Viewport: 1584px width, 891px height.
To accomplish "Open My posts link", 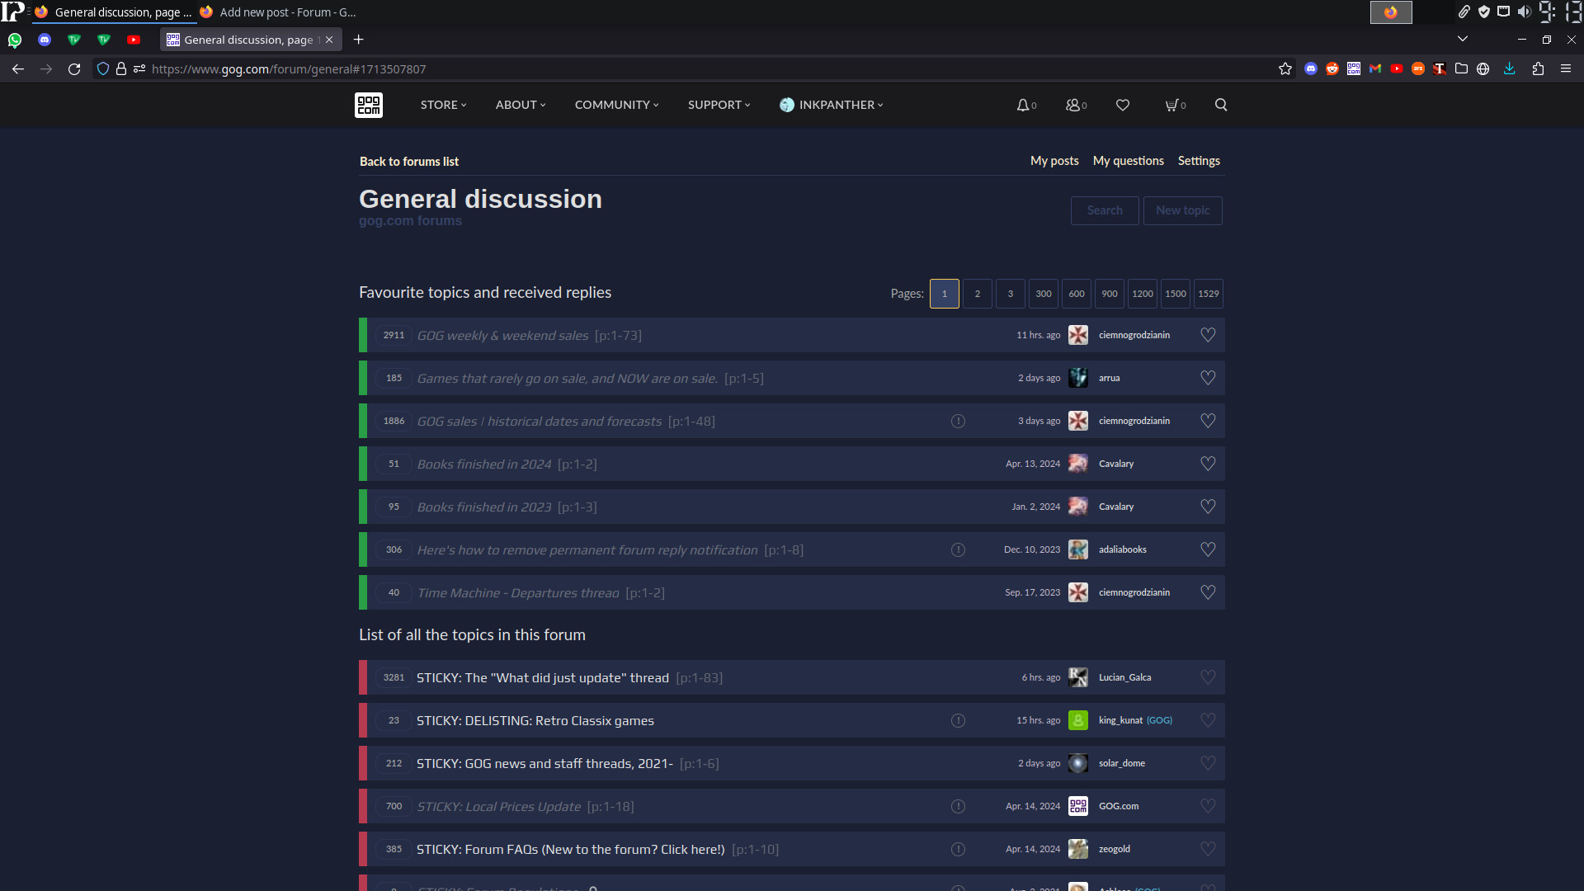I will [x=1054, y=161].
